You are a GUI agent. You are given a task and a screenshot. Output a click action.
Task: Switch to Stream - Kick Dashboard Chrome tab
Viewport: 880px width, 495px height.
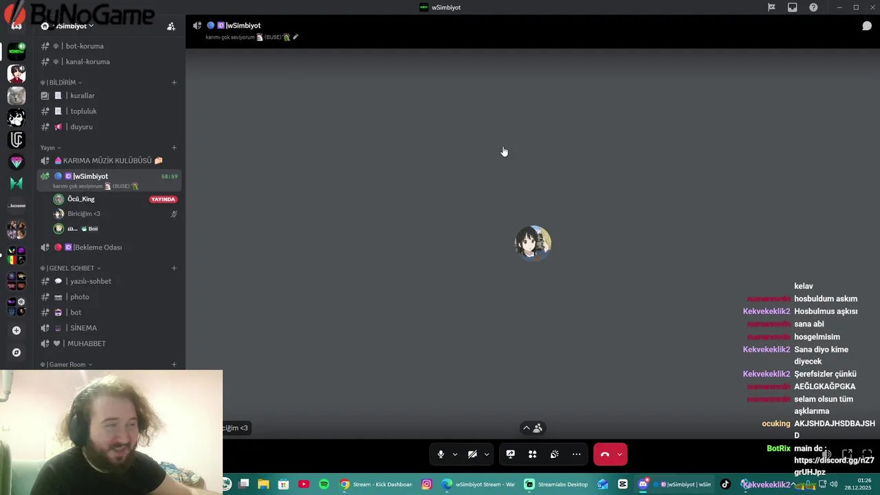pyautogui.click(x=376, y=485)
